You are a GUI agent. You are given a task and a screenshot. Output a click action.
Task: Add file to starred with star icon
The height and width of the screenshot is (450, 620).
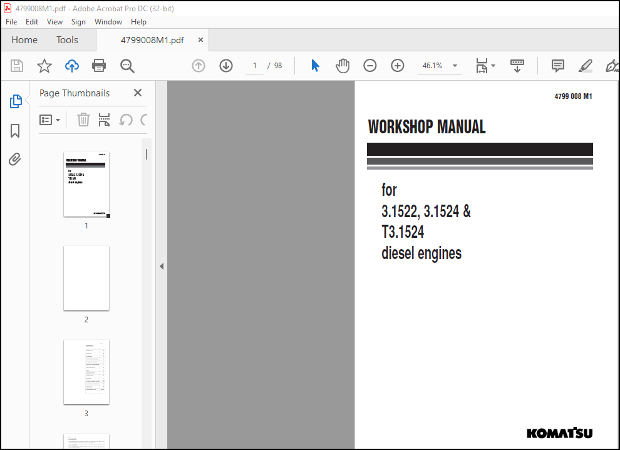44,66
